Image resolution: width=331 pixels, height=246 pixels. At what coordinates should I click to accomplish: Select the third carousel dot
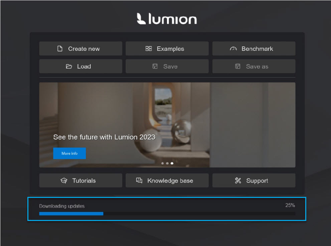[x=172, y=163]
